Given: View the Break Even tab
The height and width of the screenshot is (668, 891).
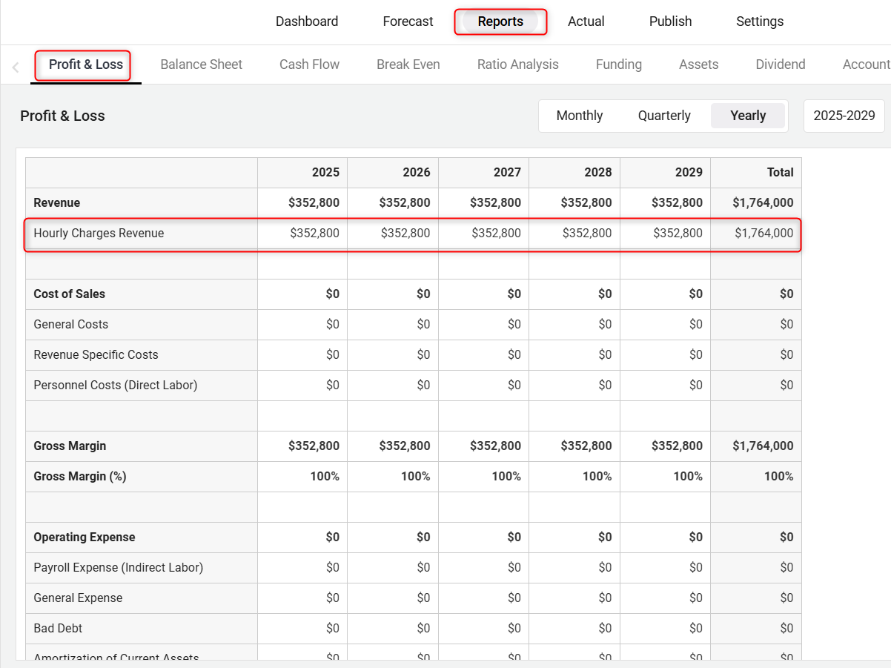Looking at the screenshot, I should coord(408,65).
